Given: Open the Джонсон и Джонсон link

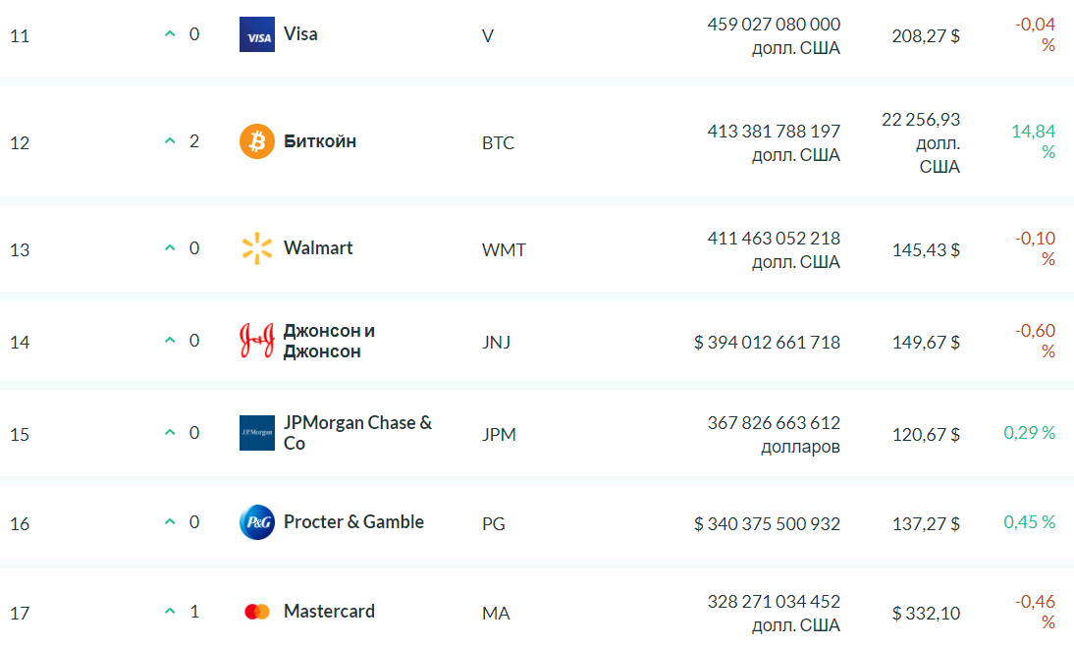Looking at the screenshot, I should click(x=329, y=341).
